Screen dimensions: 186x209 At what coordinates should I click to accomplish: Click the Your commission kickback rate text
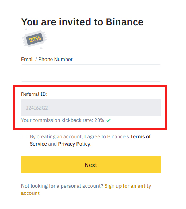(63, 120)
